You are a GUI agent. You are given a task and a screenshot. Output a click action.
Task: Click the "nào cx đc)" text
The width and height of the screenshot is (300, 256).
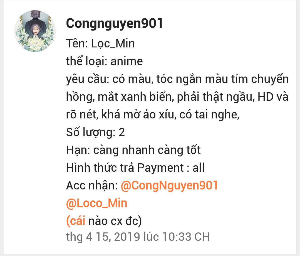pyautogui.click(x=115, y=221)
